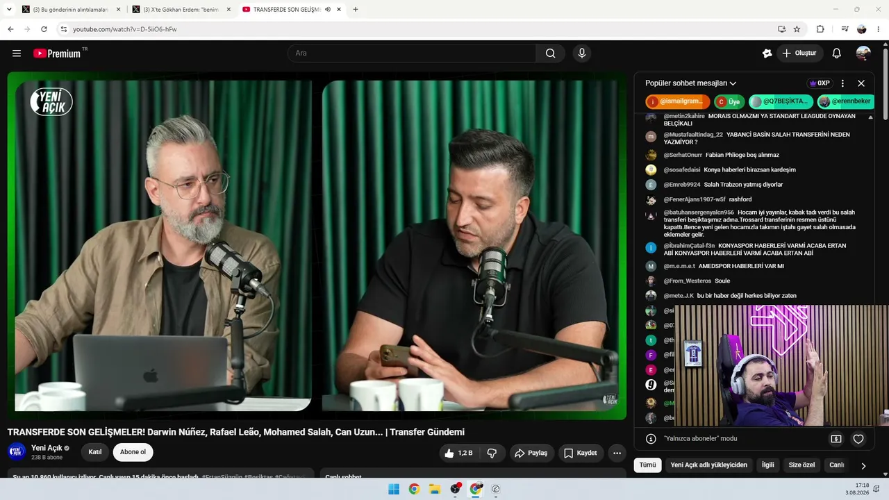The width and height of the screenshot is (889, 500).
Task: Open the Chrome profile avatar
Action: tap(862, 29)
